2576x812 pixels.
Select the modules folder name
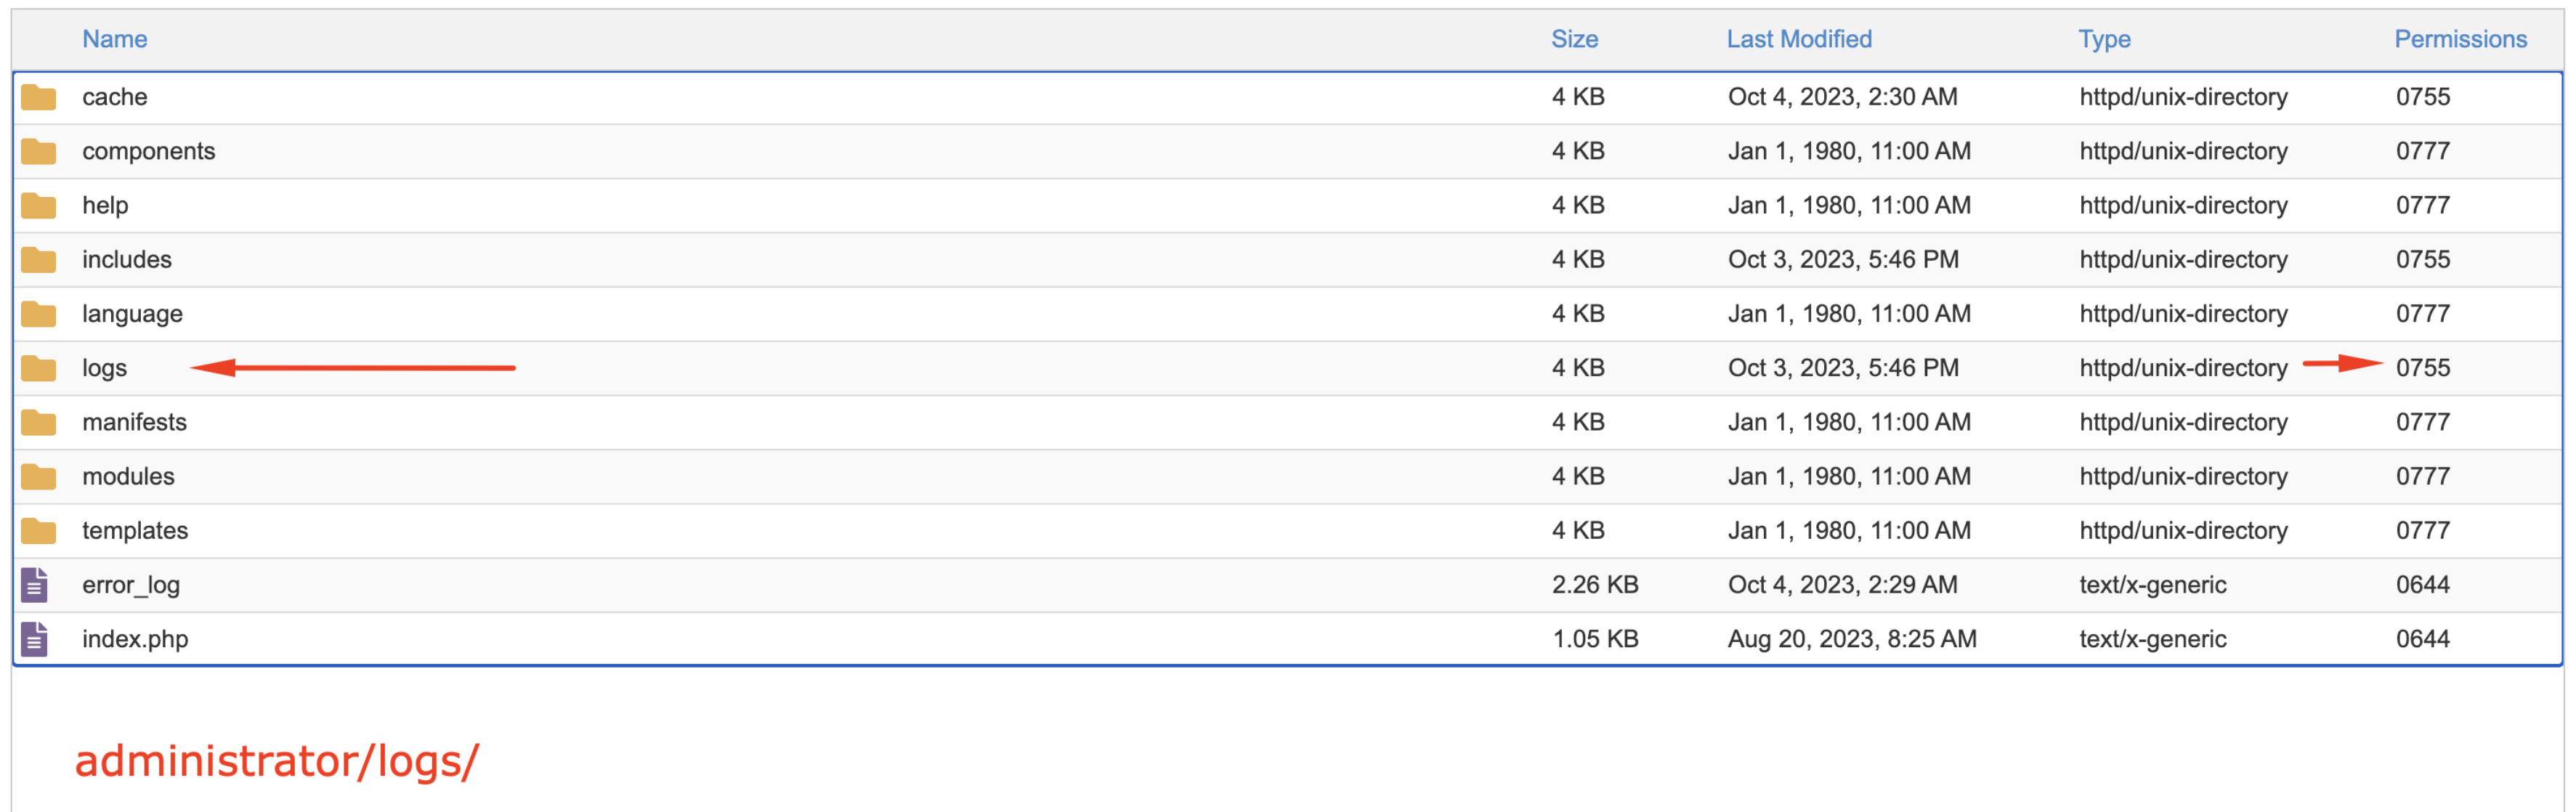point(128,476)
